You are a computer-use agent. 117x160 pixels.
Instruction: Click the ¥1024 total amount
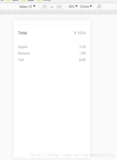[80, 33]
